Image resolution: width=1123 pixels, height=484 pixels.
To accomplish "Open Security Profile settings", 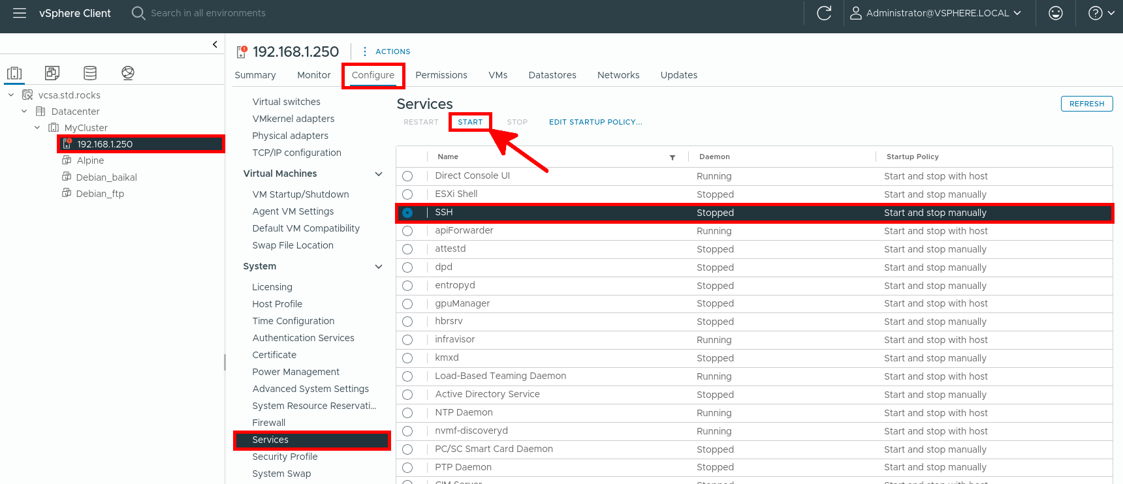I will (x=285, y=457).
